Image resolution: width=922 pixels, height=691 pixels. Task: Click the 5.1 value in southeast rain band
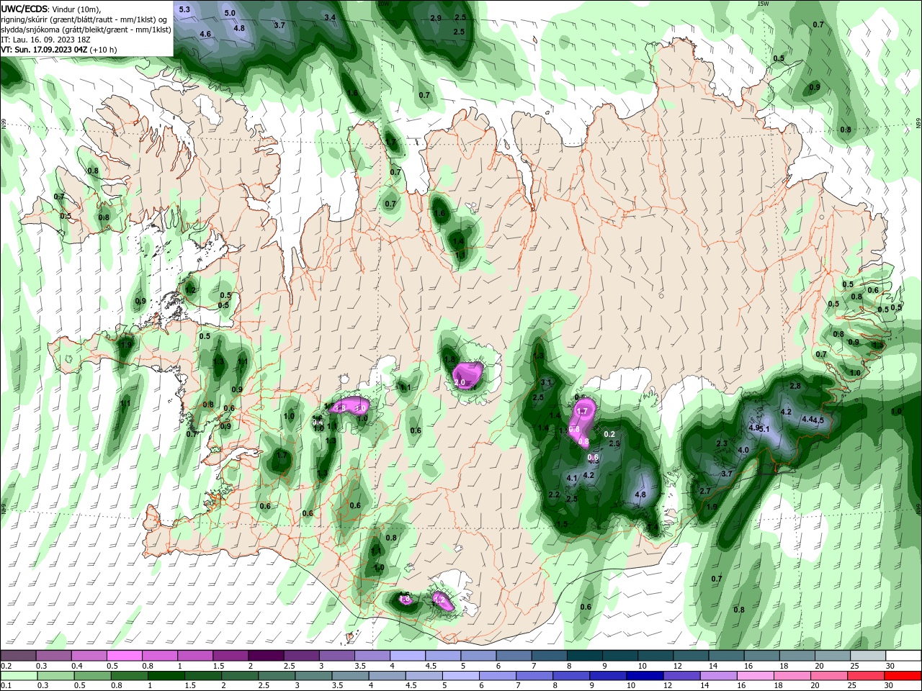click(765, 430)
